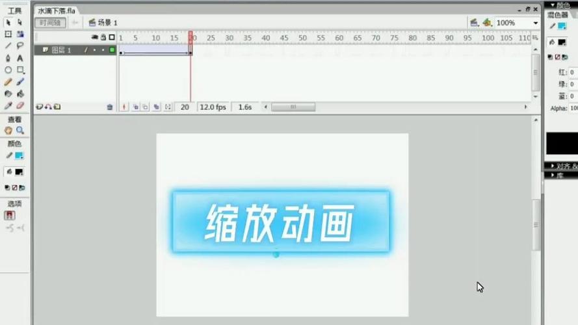
Task: Toggle Onion Skin Outlines button
Action: coord(146,107)
